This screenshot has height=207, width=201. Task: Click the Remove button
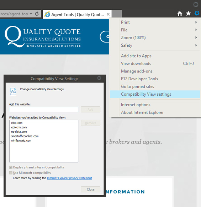click(90, 123)
